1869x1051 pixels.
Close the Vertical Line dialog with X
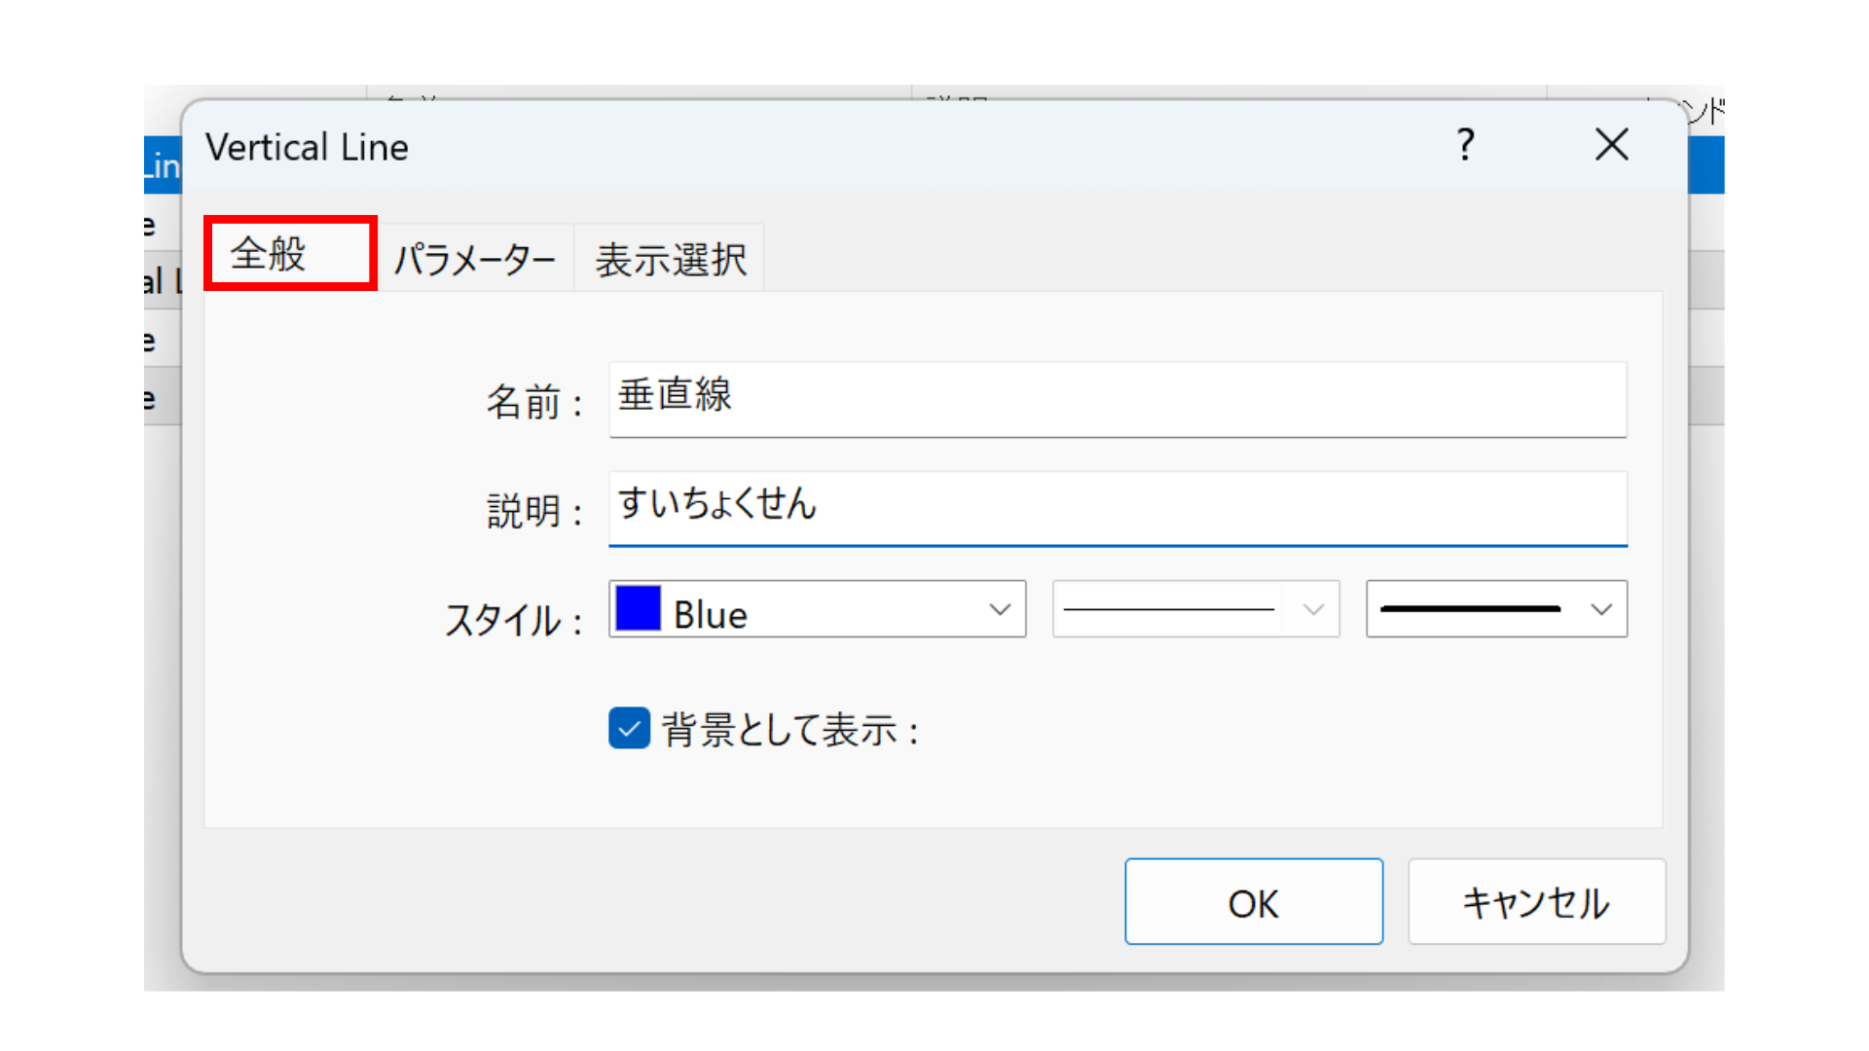pyautogui.click(x=1611, y=145)
